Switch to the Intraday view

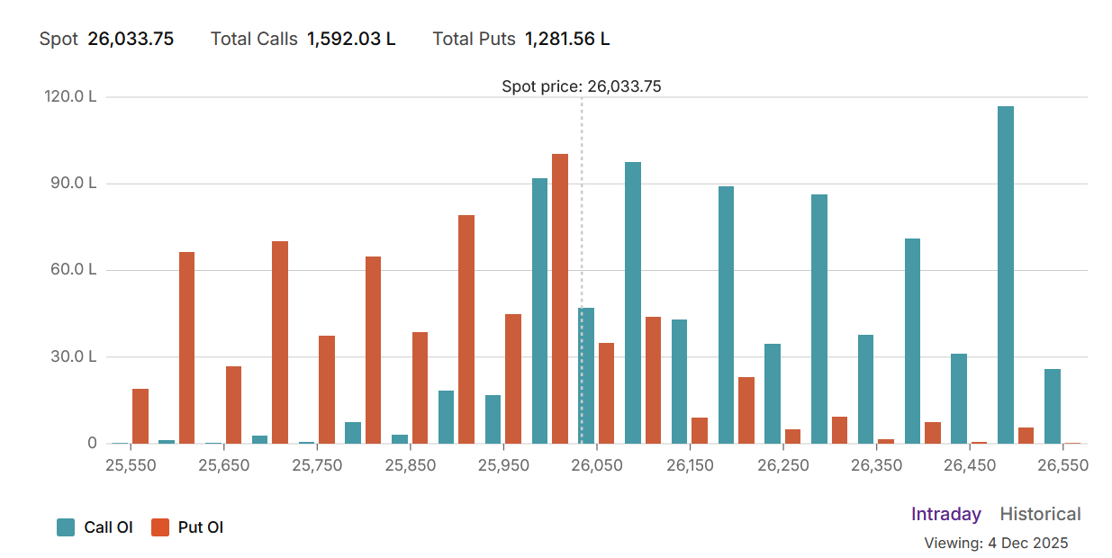[x=945, y=514]
